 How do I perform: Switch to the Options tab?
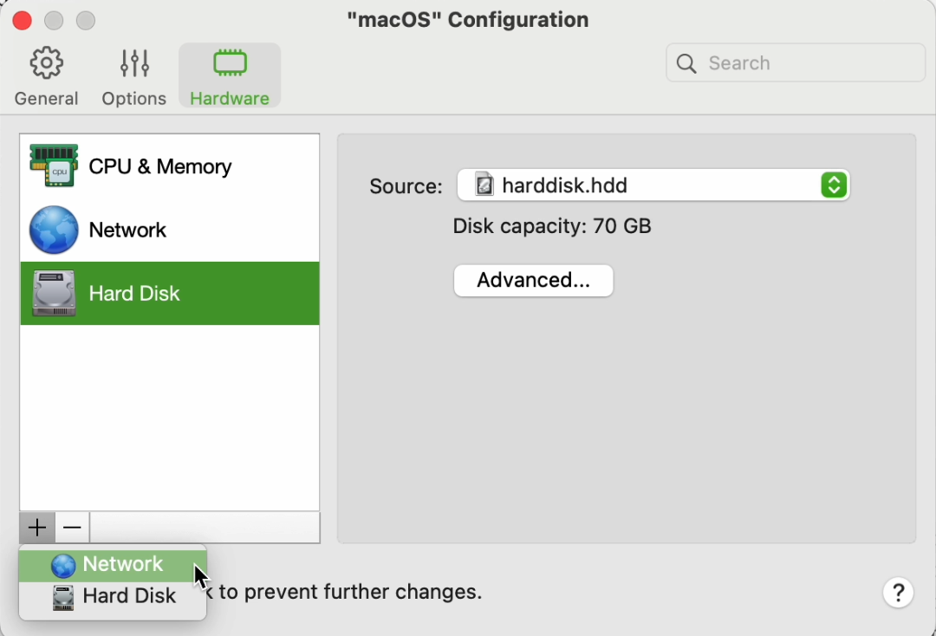coord(133,76)
